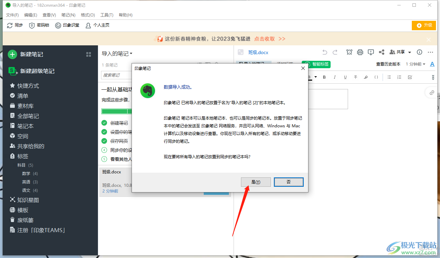Open 笔记本 in the sidebar
Screen dimensions: 440x258
21,126
